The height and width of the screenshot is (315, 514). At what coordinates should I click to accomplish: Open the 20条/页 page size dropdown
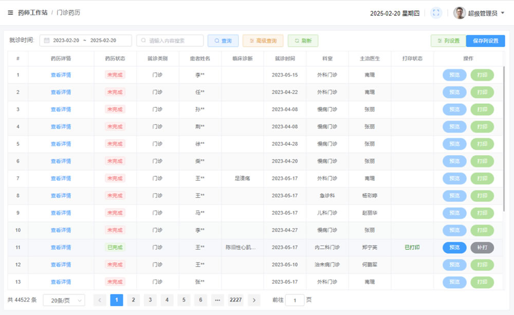point(64,300)
